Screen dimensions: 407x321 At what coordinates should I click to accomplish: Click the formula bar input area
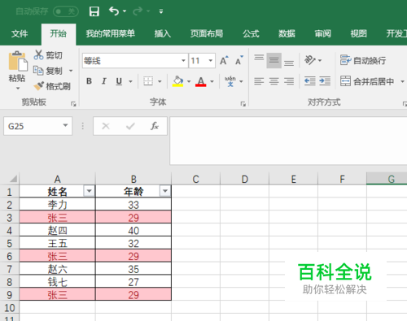[288, 141]
